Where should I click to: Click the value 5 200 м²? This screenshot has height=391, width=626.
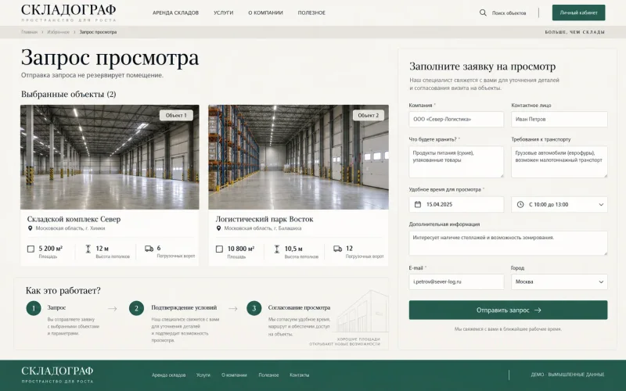coord(51,249)
